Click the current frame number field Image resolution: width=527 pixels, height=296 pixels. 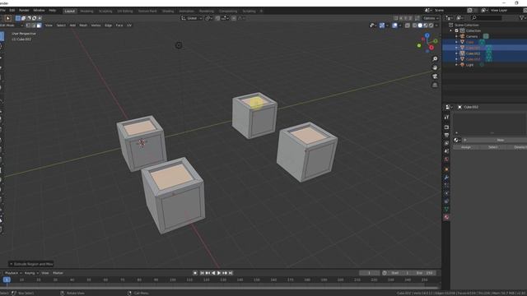[x=370, y=273]
